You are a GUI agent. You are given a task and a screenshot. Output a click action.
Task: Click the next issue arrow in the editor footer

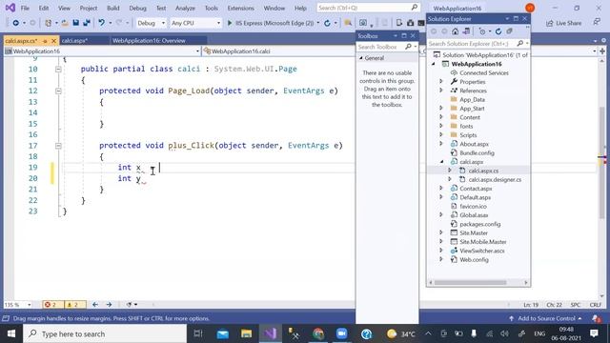pyautogui.click(x=109, y=305)
